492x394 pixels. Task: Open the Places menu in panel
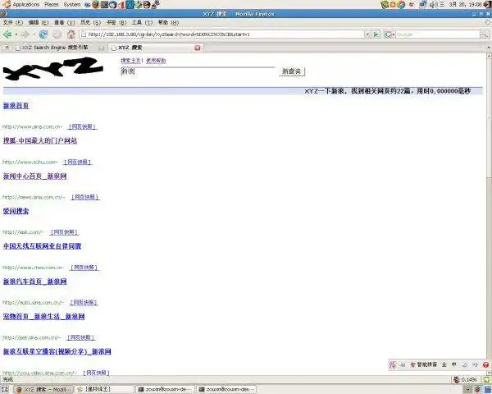point(52,4)
